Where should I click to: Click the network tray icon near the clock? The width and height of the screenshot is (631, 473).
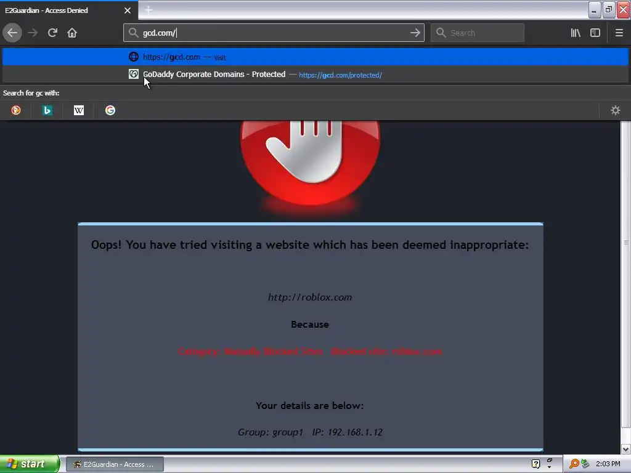coord(585,464)
